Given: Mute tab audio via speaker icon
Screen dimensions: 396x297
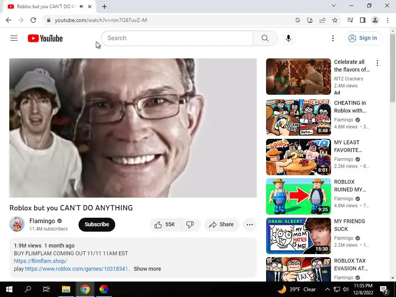Looking at the screenshot, I should (x=81, y=7).
